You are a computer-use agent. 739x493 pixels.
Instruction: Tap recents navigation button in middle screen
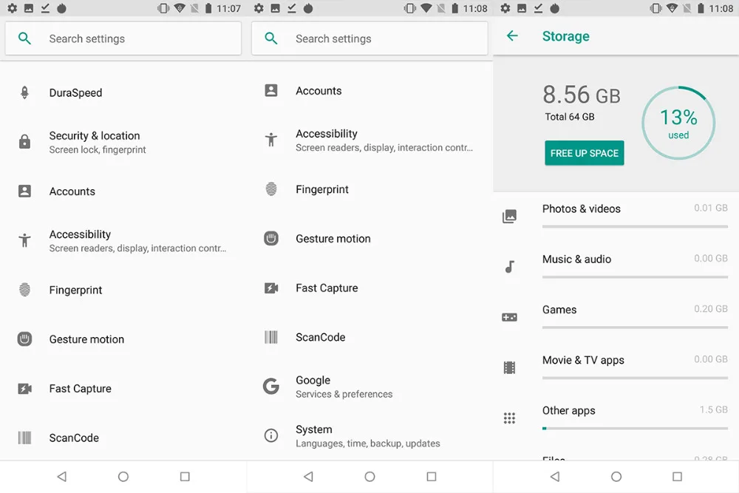point(432,477)
